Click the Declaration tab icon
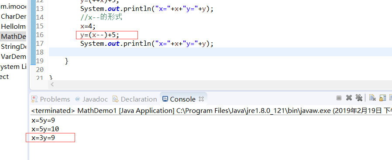Viewport: 392px width, 160px height. pyautogui.click(x=115, y=99)
